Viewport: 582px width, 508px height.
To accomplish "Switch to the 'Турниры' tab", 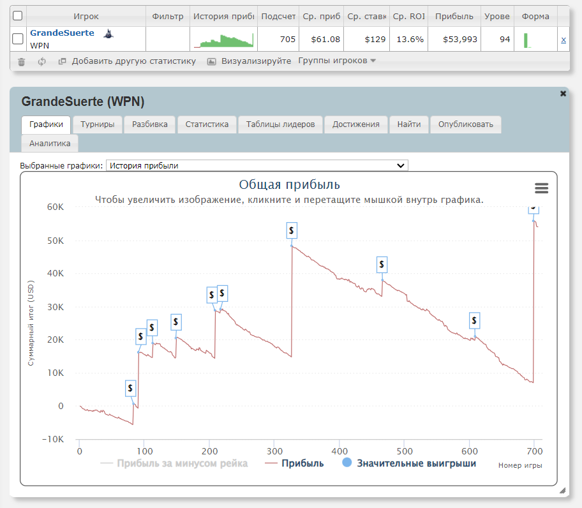I will coord(98,124).
